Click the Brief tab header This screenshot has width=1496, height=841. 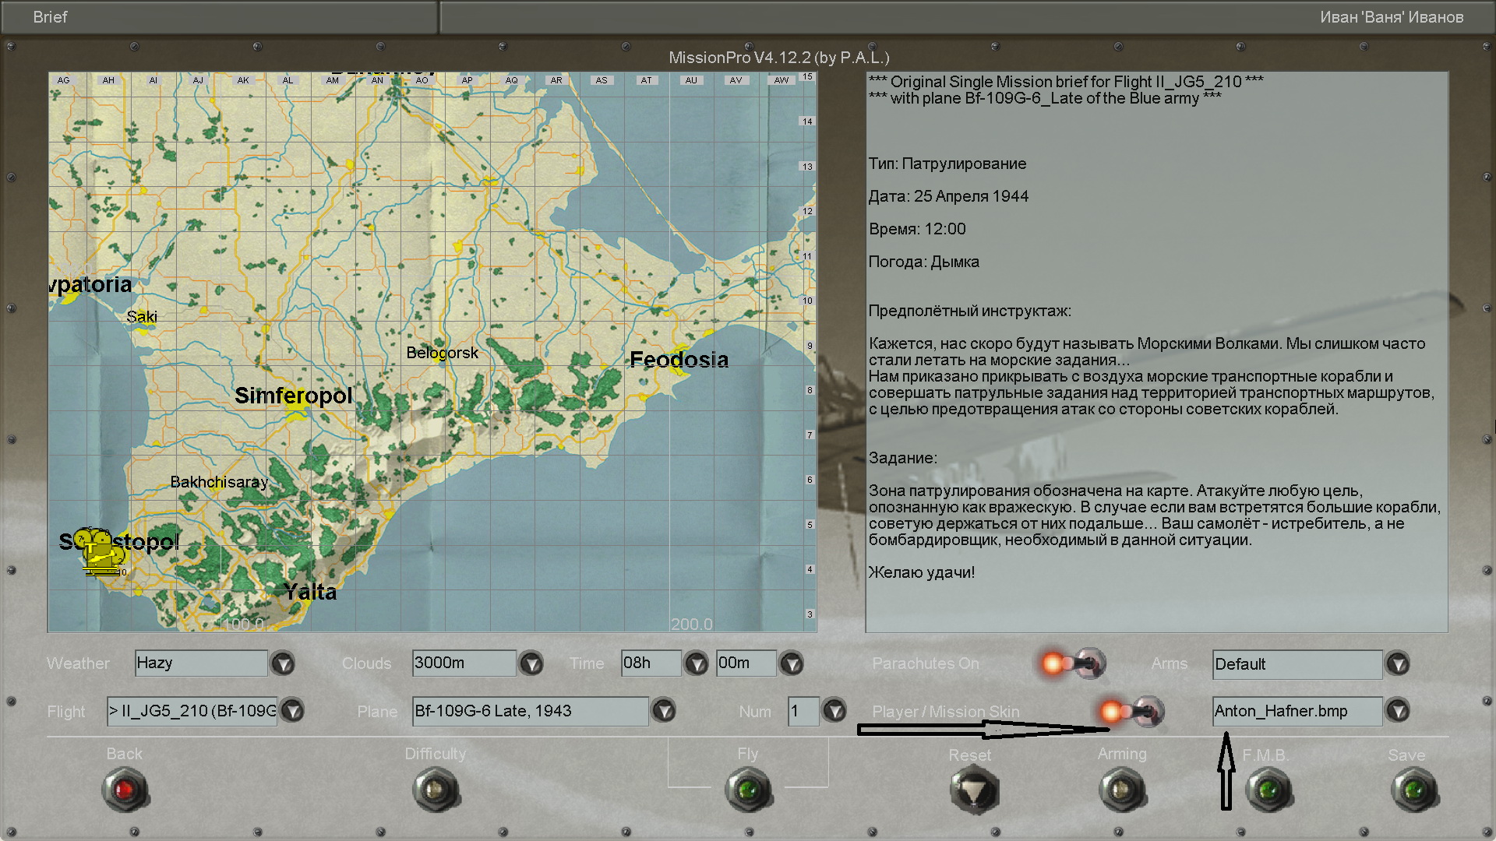(x=51, y=17)
